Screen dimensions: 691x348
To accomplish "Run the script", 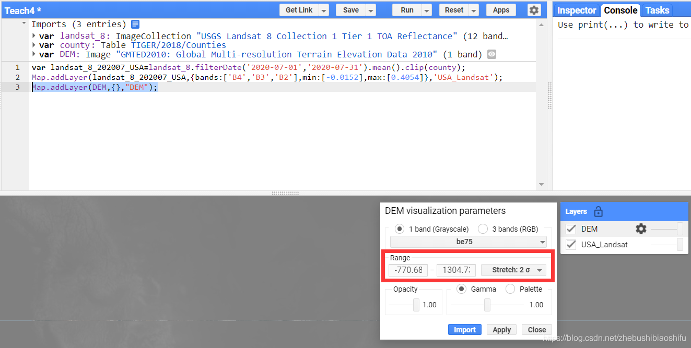I will pyautogui.click(x=407, y=10).
